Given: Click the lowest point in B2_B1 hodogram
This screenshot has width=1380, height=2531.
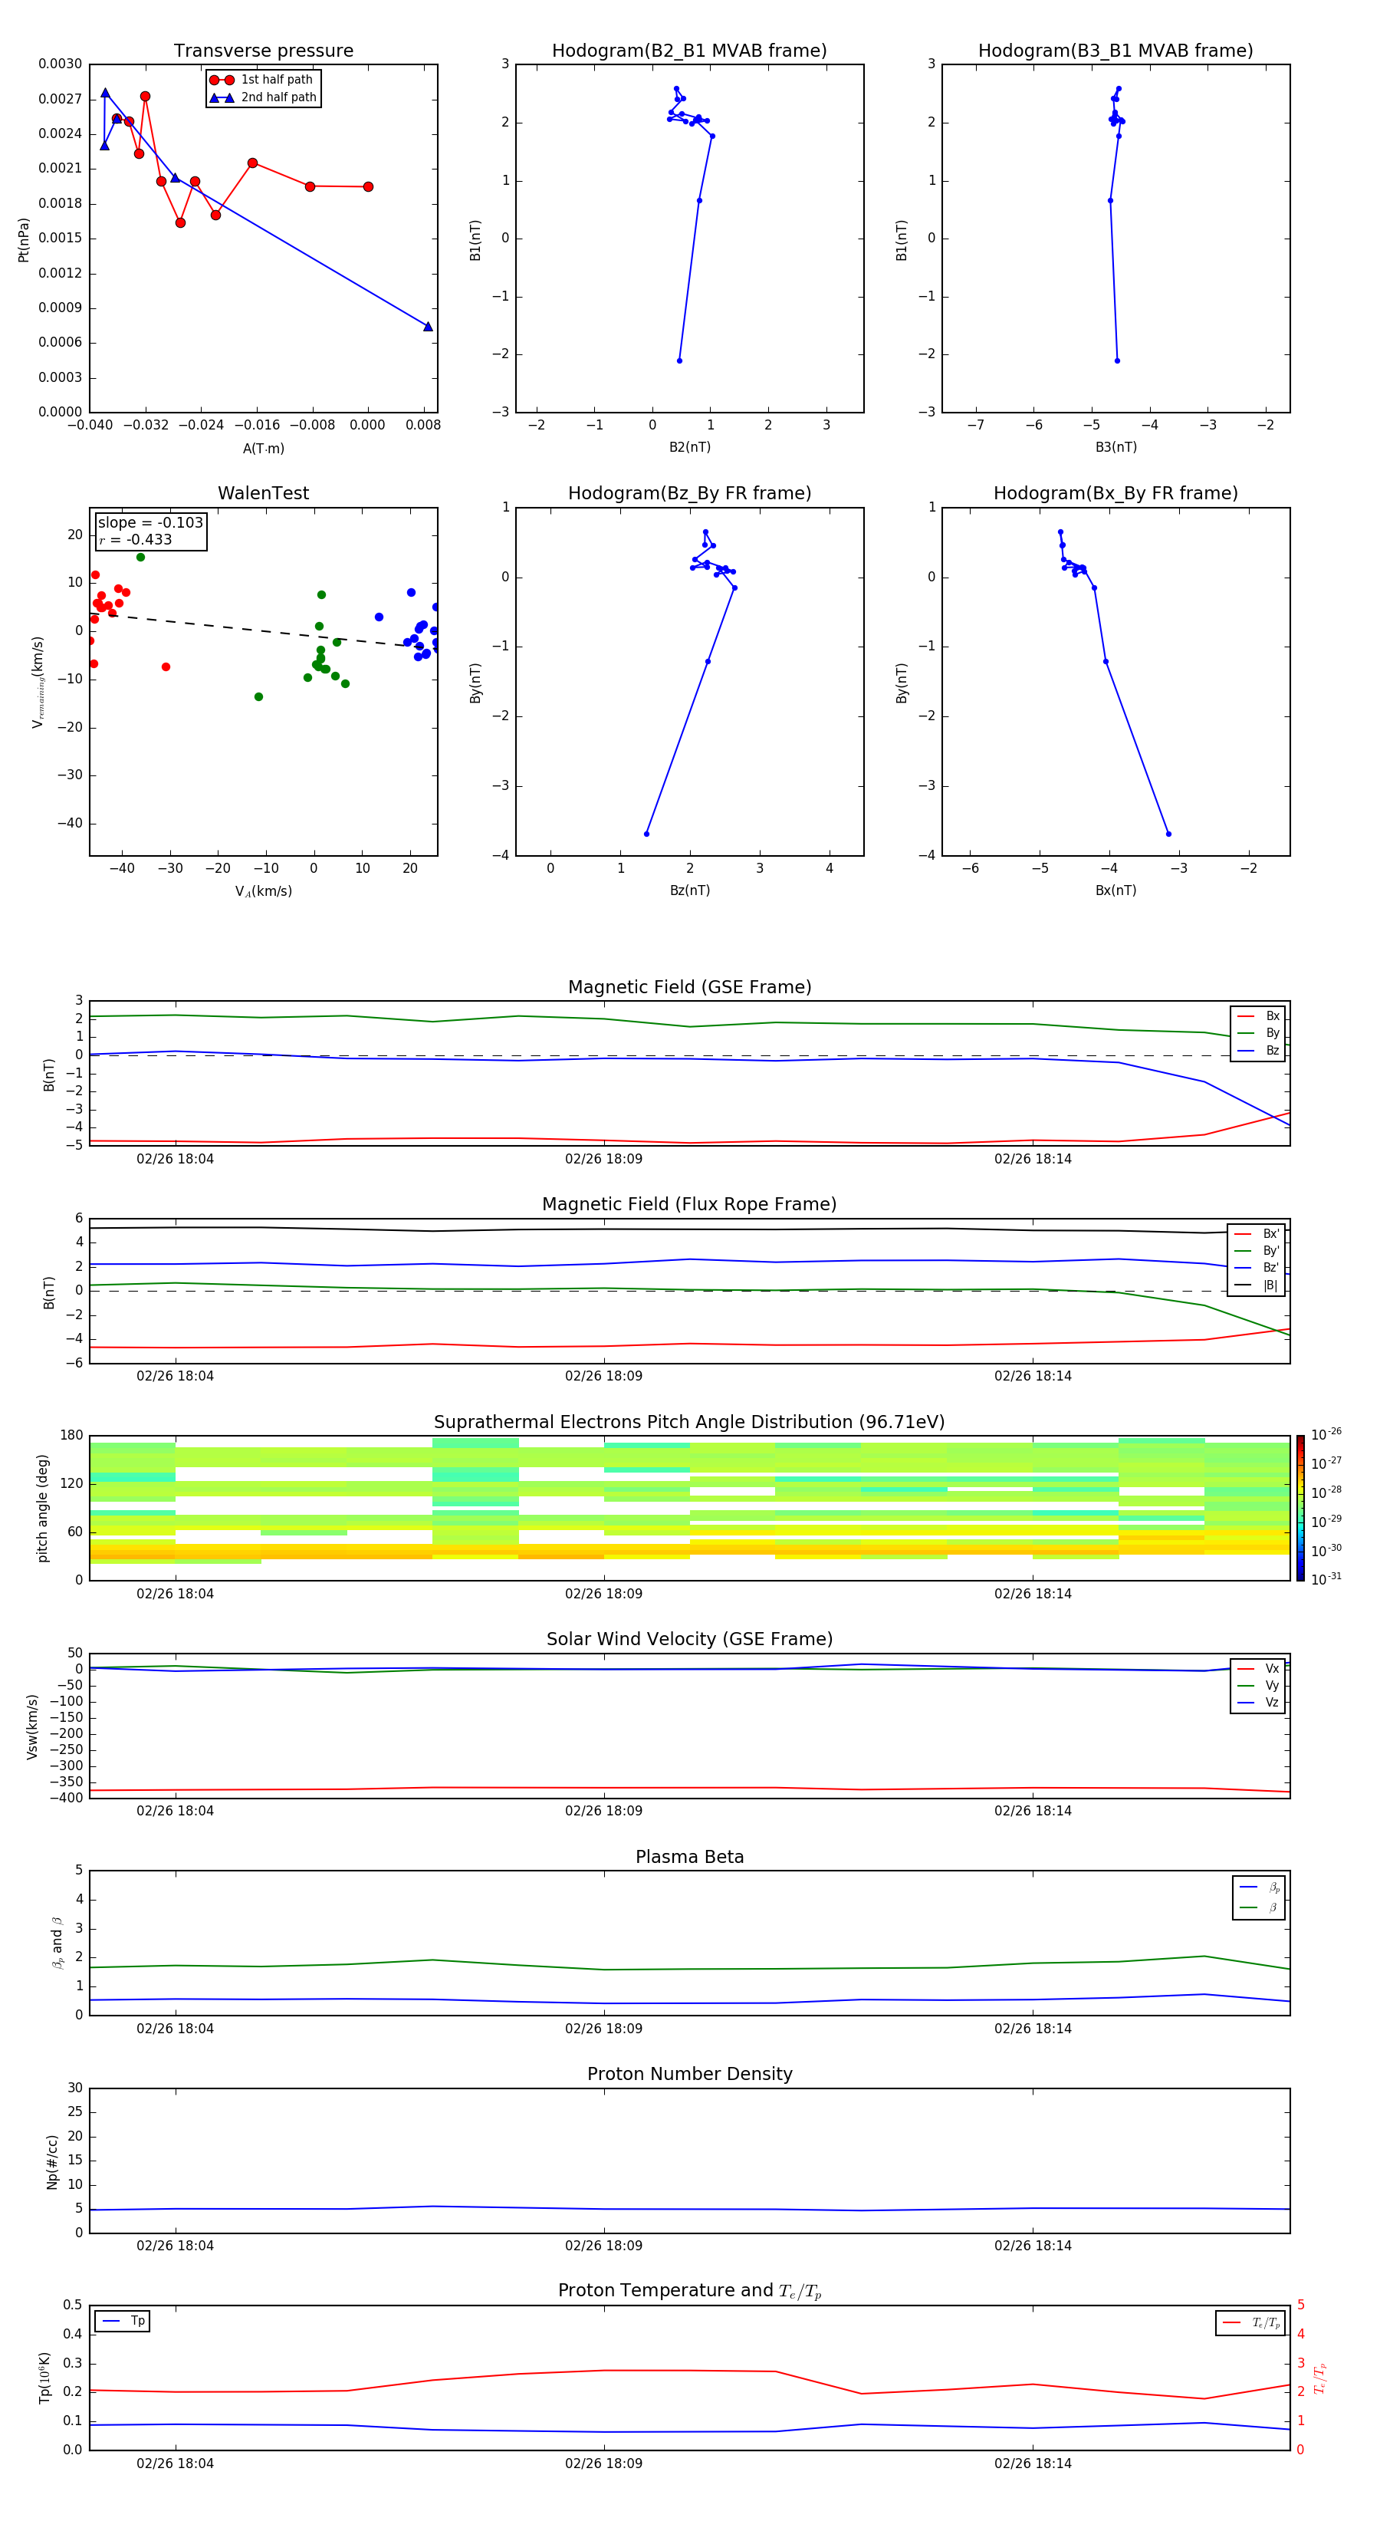Looking at the screenshot, I should tap(680, 360).
